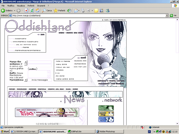
Task: Click the Indietro back arrow icon
Action: pyautogui.click(x=3, y=11)
